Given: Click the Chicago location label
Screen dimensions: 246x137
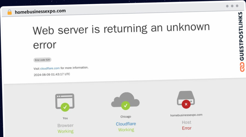Looking at the screenshot, I should click(x=126, y=117).
